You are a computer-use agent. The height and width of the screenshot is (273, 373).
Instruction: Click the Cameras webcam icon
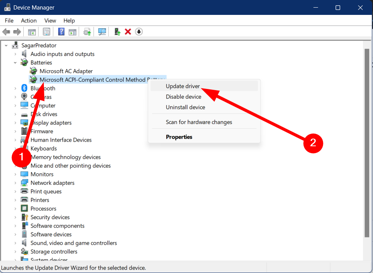pyautogui.click(x=24, y=97)
